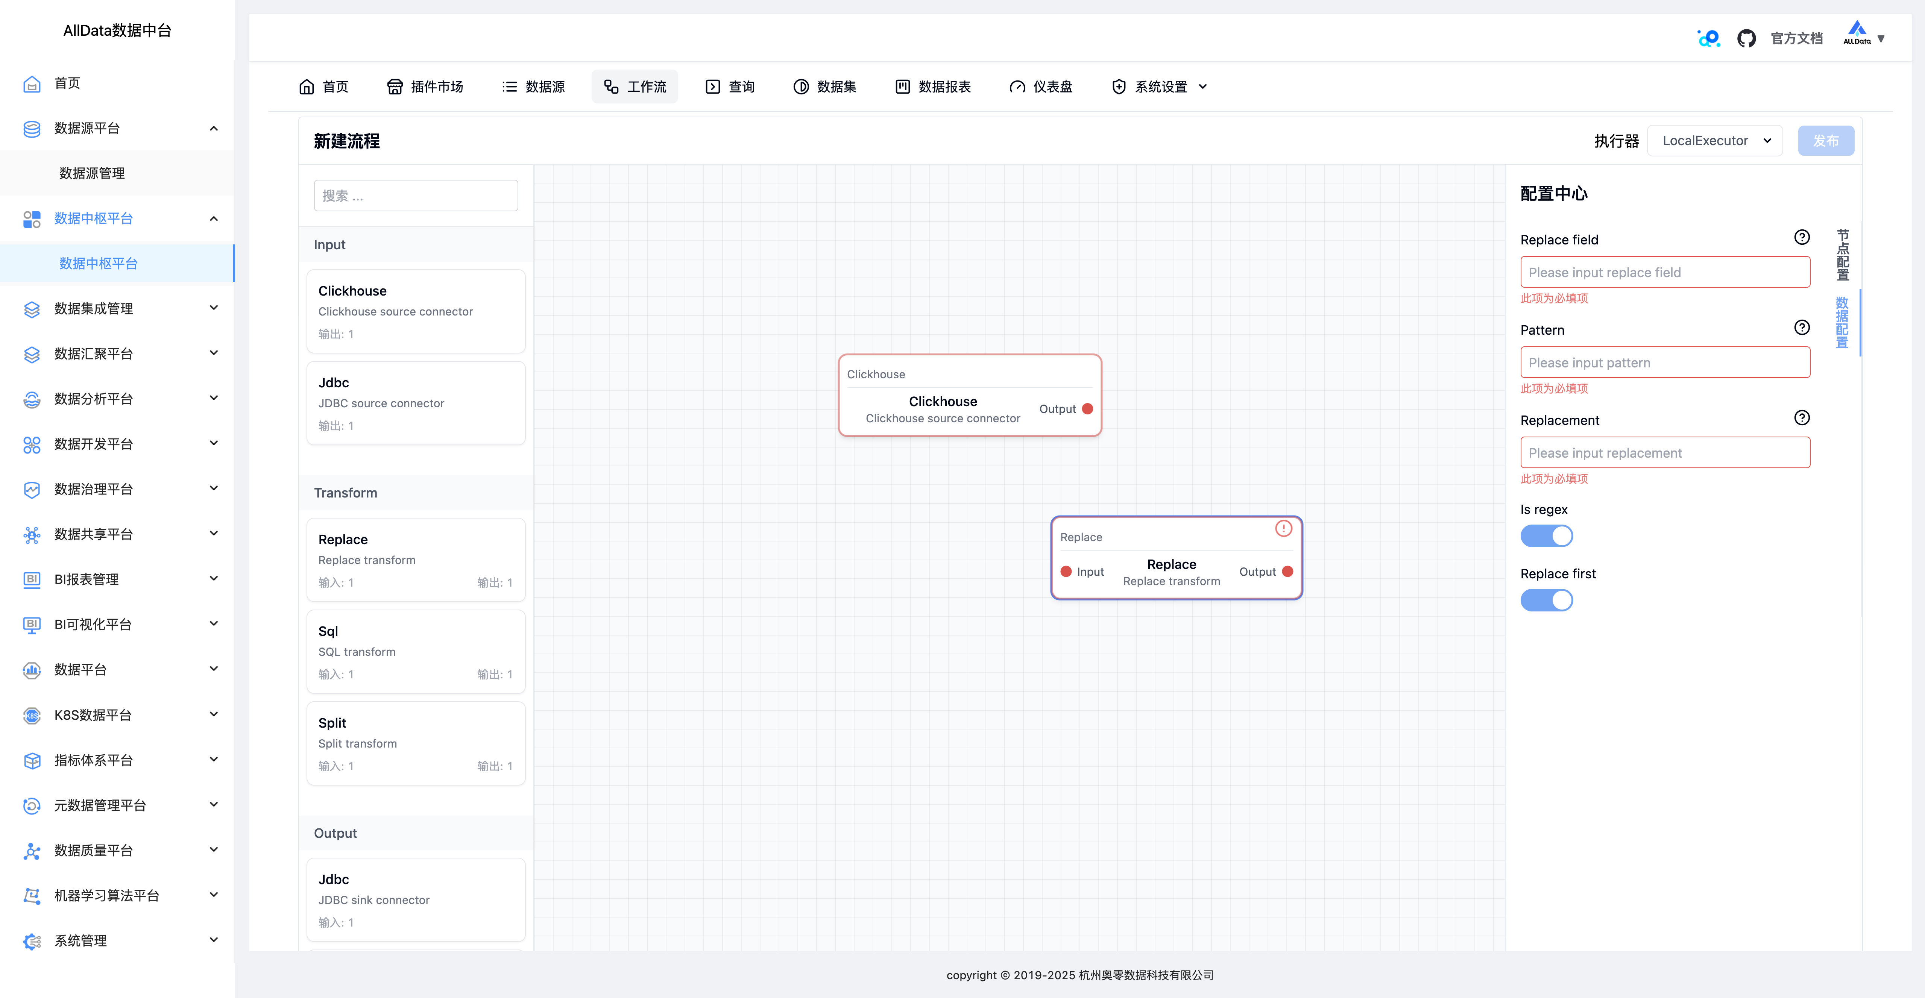Open the 查询 tab
Viewport: 1925px width, 998px height.
(730, 86)
